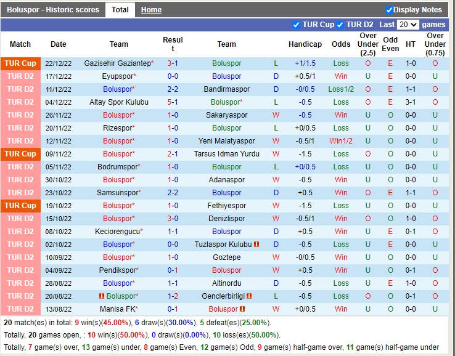Switch to the Home tab

[x=151, y=10]
